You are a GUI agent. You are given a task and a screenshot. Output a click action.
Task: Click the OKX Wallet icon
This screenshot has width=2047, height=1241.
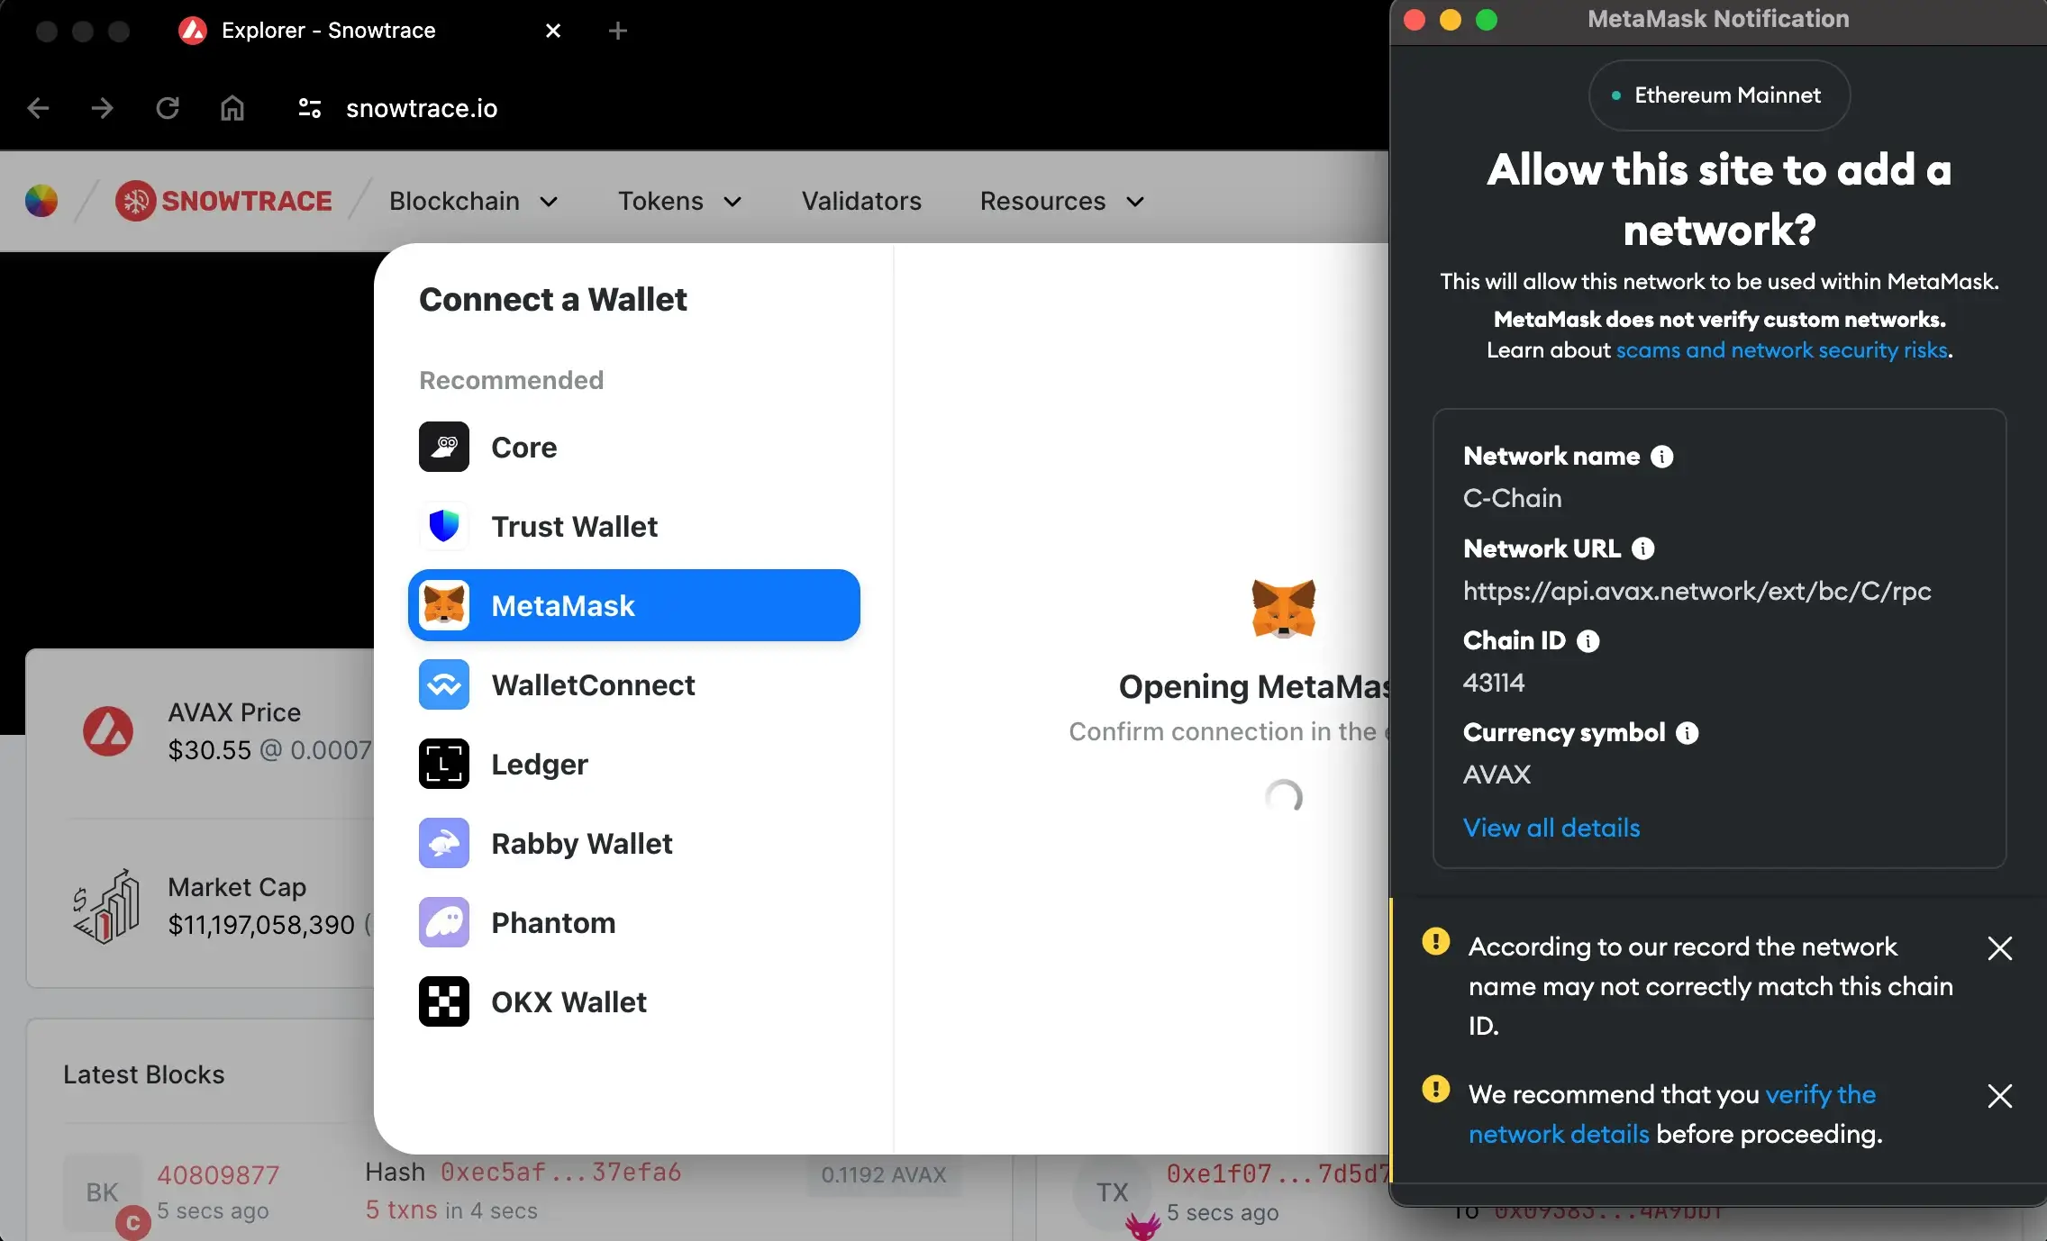[443, 1001]
